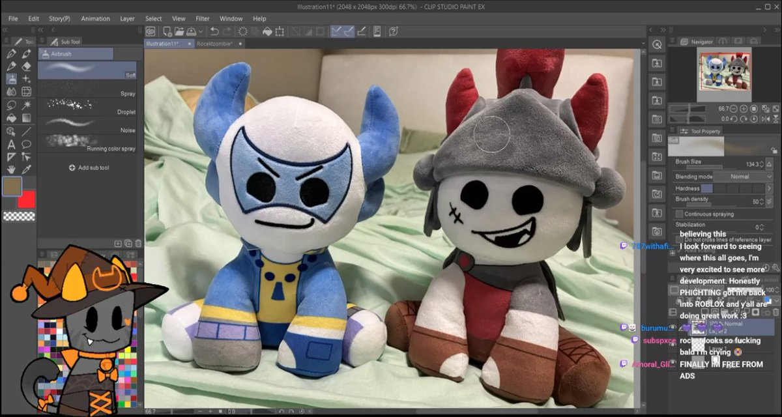Switch to the Rocektzombie canvas tab
This screenshot has height=417, width=782.
[218, 44]
